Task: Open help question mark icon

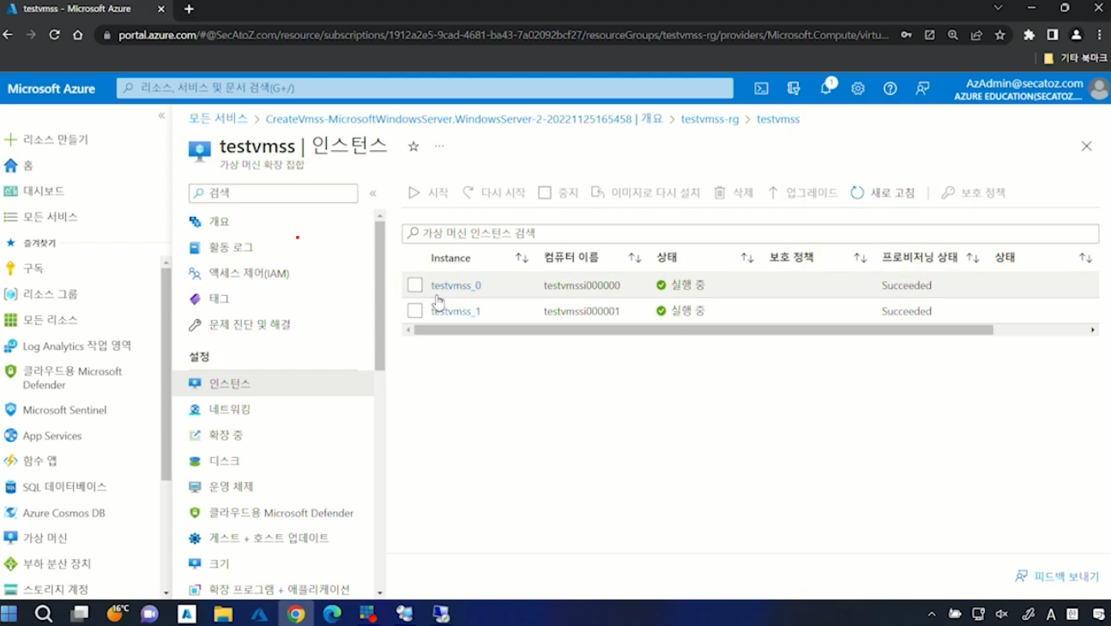Action: (891, 88)
